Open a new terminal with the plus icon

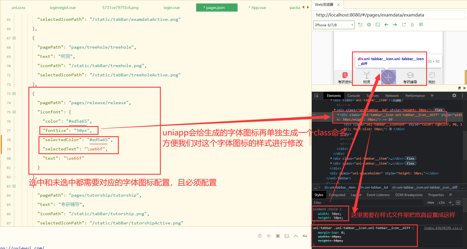point(287,236)
